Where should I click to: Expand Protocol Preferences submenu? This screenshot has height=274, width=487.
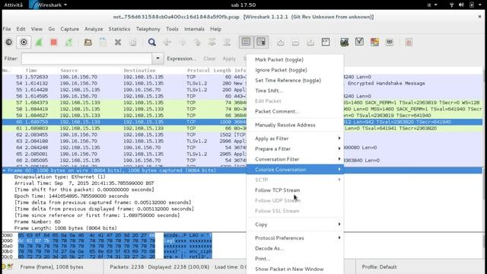tap(295, 238)
